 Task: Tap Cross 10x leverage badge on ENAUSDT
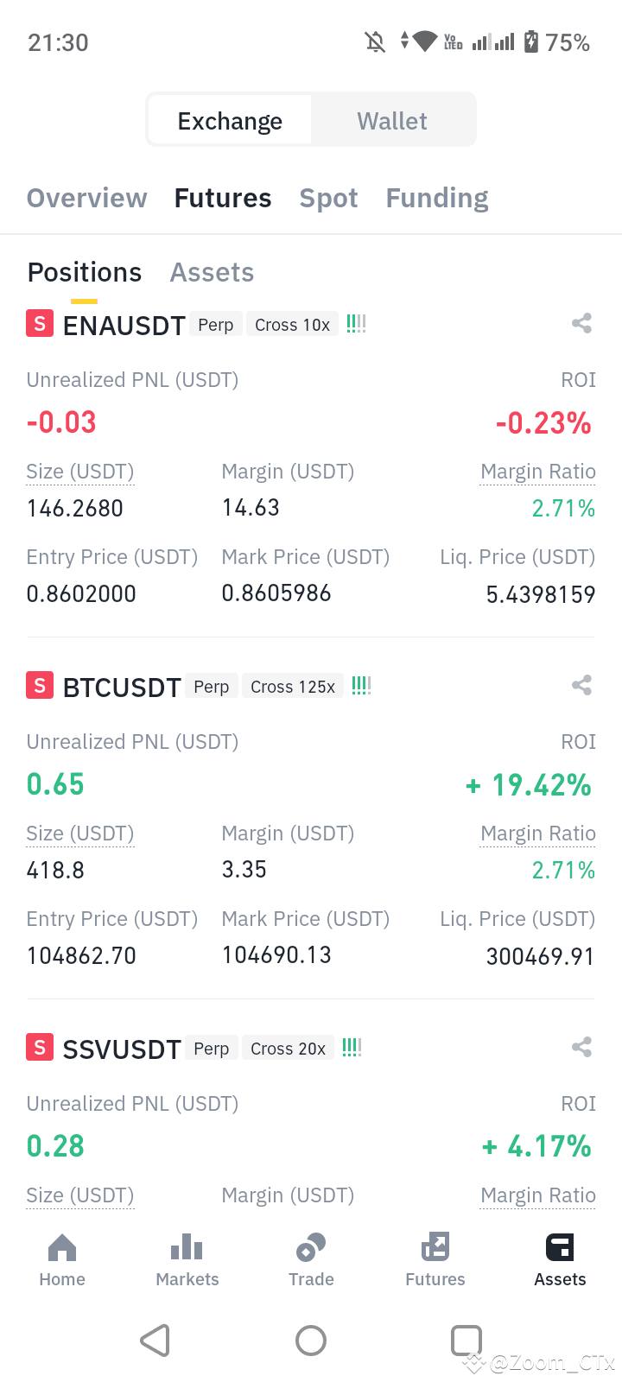pyautogui.click(x=293, y=325)
